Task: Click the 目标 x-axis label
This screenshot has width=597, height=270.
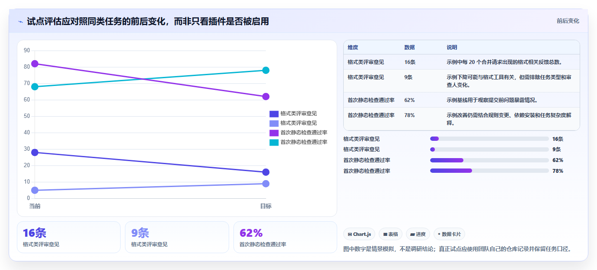Action: click(266, 206)
